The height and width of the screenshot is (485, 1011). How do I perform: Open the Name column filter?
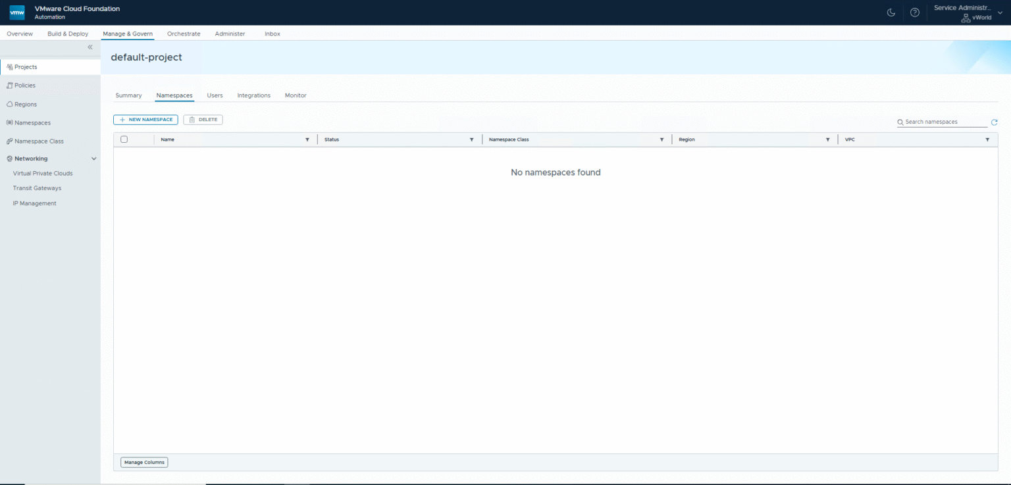(307, 140)
